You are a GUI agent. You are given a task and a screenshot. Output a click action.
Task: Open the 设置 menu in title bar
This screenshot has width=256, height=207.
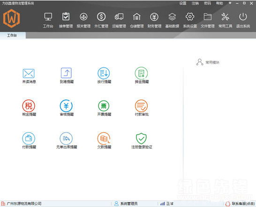(183, 3)
